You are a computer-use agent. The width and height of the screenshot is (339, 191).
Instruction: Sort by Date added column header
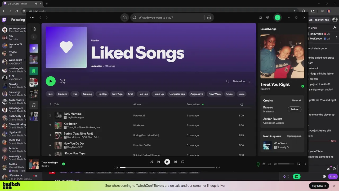click(x=195, y=105)
